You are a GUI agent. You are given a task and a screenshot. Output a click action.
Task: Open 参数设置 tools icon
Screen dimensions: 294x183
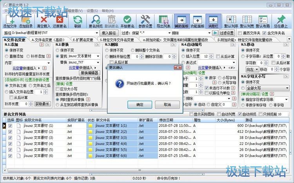[x=145, y=21]
